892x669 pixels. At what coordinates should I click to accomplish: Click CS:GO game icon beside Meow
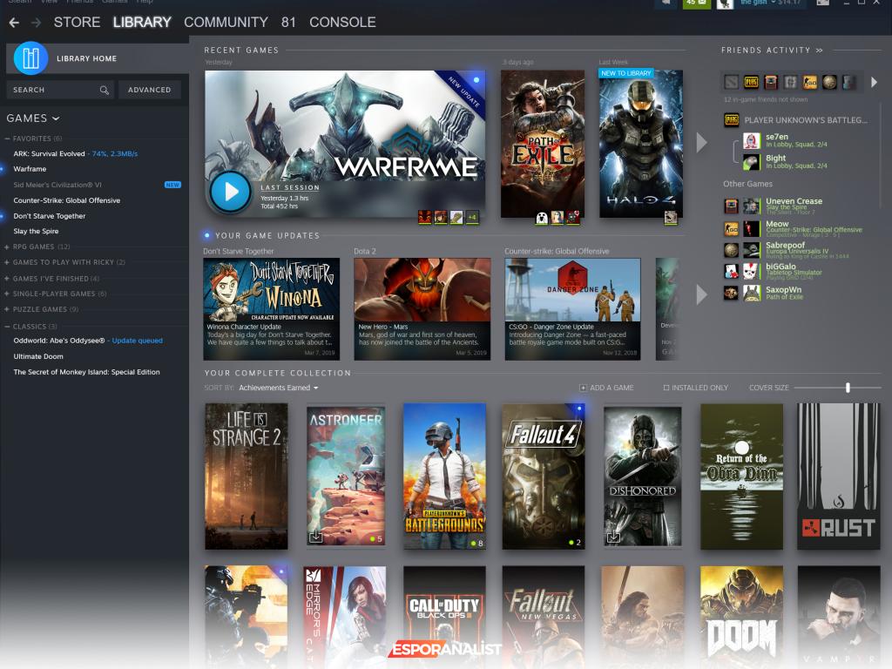click(x=731, y=229)
